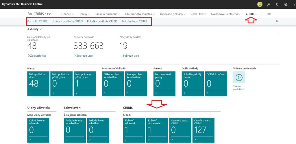Open the Nezpracované platby tile
The width and height of the screenshot is (296, 144).
164,84
